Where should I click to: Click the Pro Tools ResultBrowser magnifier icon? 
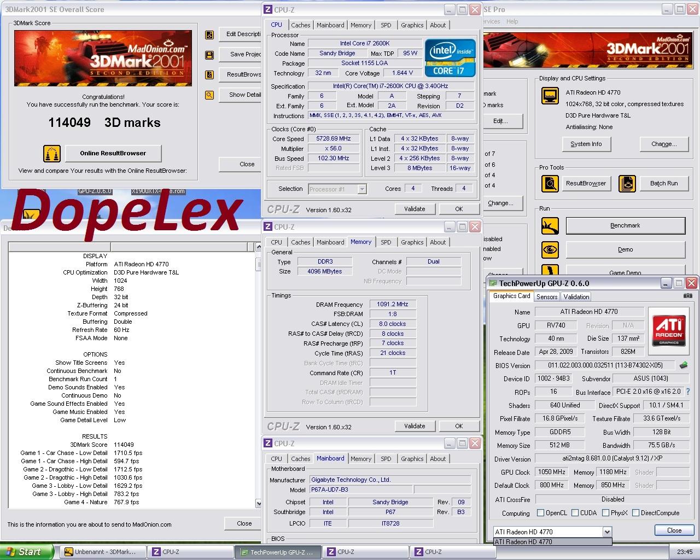(x=550, y=184)
